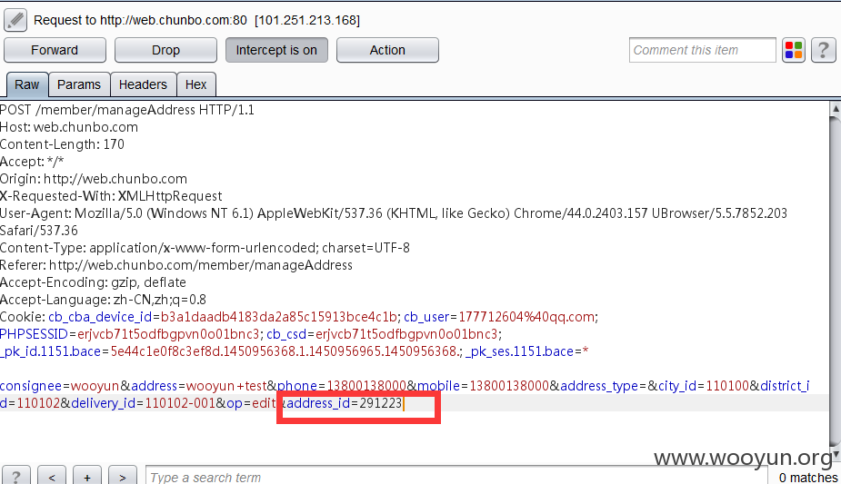This screenshot has width=841, height=484.
Task: Click the delivery_id=110102-001 parameter
Action: coord(144,403)
